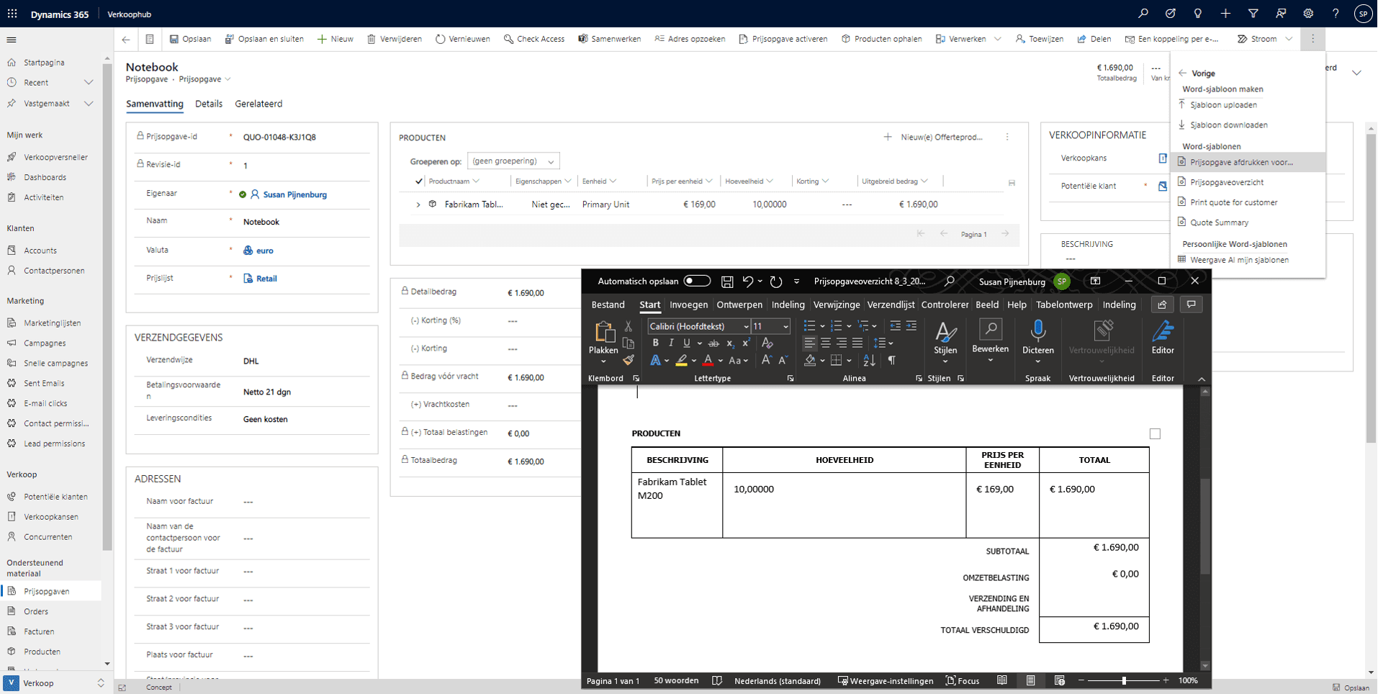Open the font color red A dropdown
This screenshot has width=1378, height=694.
[721, 361]
